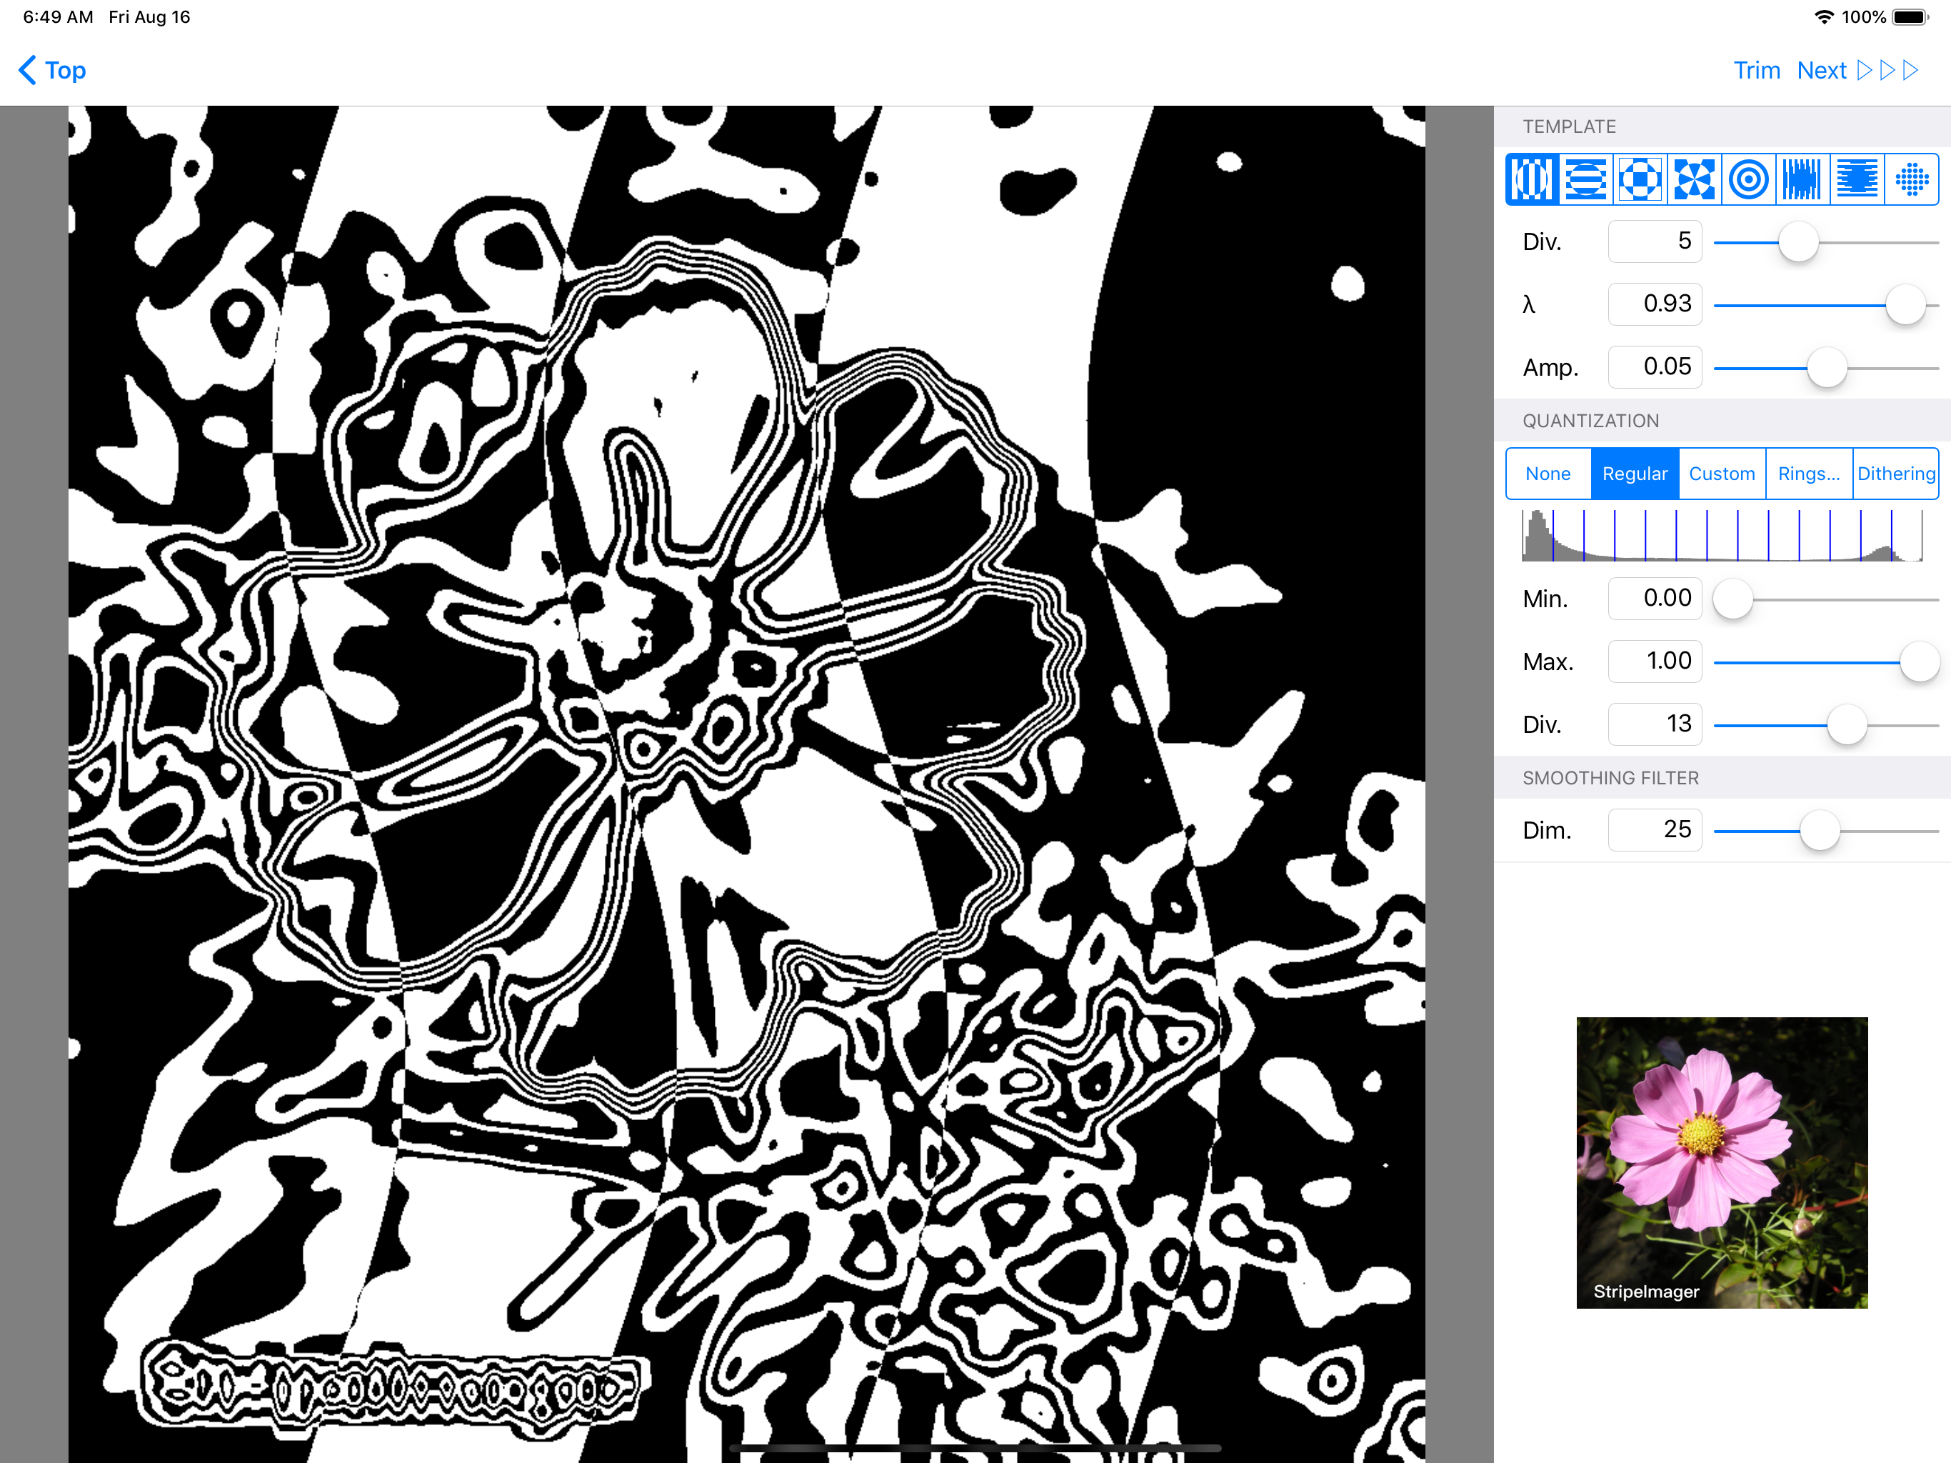Enable Dithering quantization mode
Image resolution: width=1951 pixels, height=1463 pixels.
(1895, 474)
